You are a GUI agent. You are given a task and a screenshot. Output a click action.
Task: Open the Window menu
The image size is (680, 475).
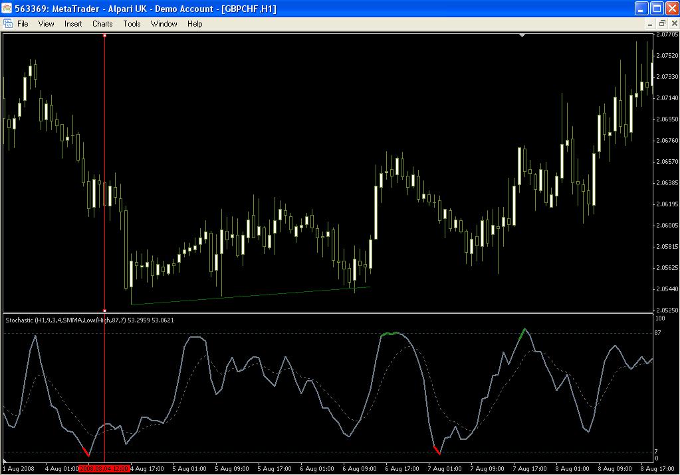tap(164, 23)
